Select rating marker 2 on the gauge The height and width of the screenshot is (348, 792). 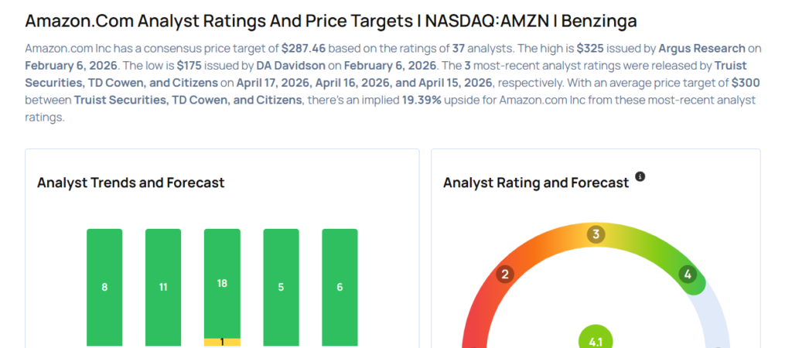click(x=505, y=274)
